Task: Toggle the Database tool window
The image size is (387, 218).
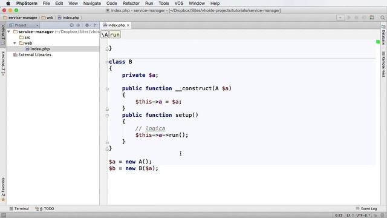Action: point(383,35)
